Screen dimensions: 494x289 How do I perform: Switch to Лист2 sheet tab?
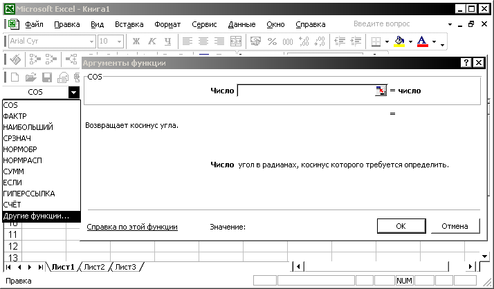click(94, 267)
